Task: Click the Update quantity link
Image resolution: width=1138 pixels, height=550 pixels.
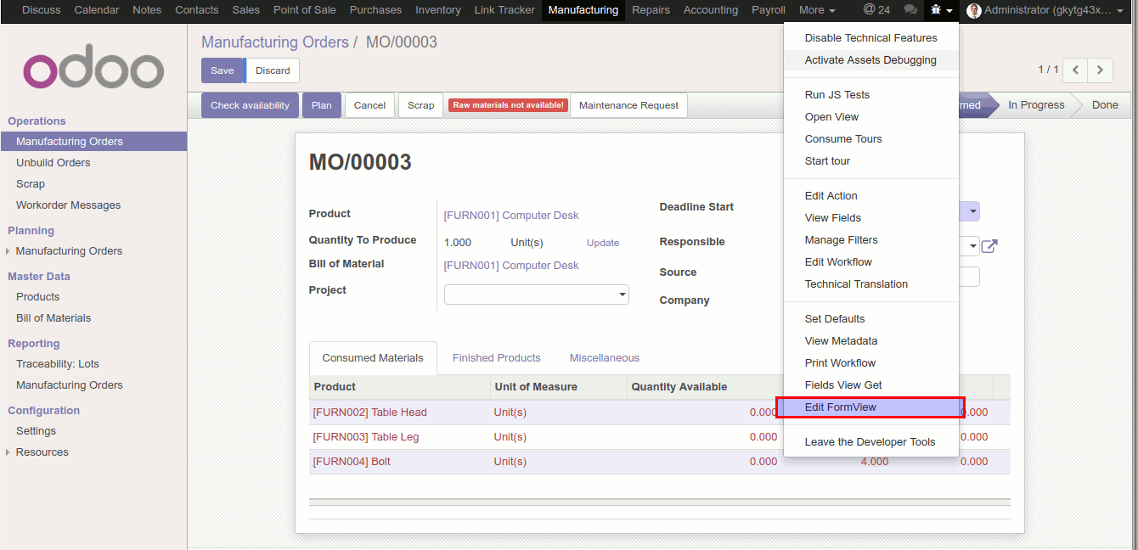Action: click(x=603, y=243)
